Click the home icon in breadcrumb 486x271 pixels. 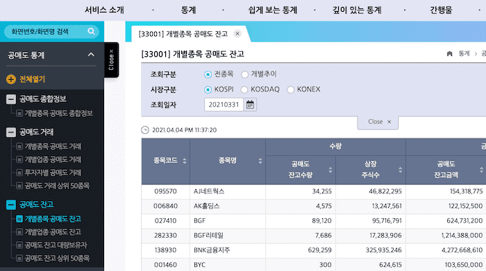449,53
